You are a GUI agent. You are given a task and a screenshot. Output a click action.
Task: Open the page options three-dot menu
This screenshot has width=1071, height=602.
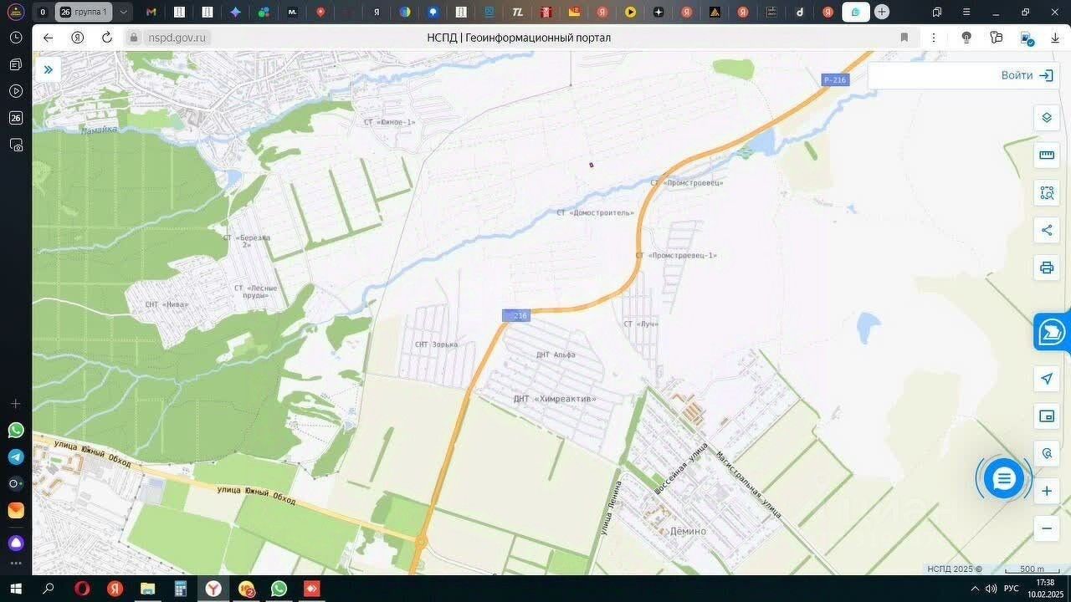click(934, 38)
